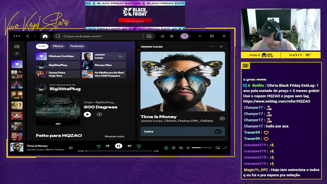Go forward with the right arrow
327x184 pixels.
35,36
